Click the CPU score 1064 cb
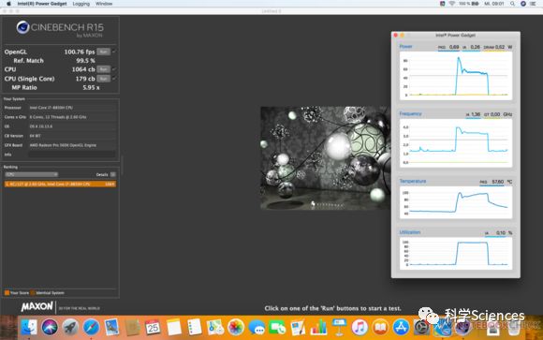The width and height of the screenshot is (543, 340). (x=83, y=69)
